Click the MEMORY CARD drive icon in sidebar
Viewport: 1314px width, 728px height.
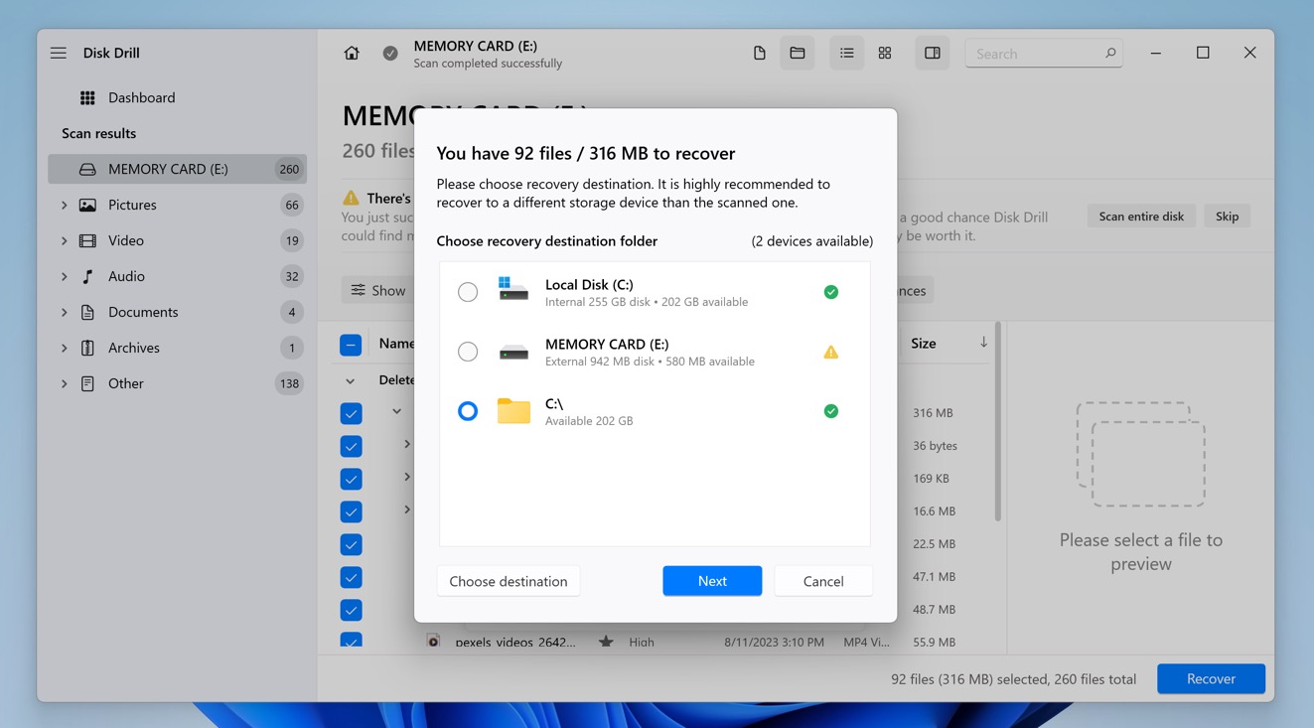tap(87, 169)
